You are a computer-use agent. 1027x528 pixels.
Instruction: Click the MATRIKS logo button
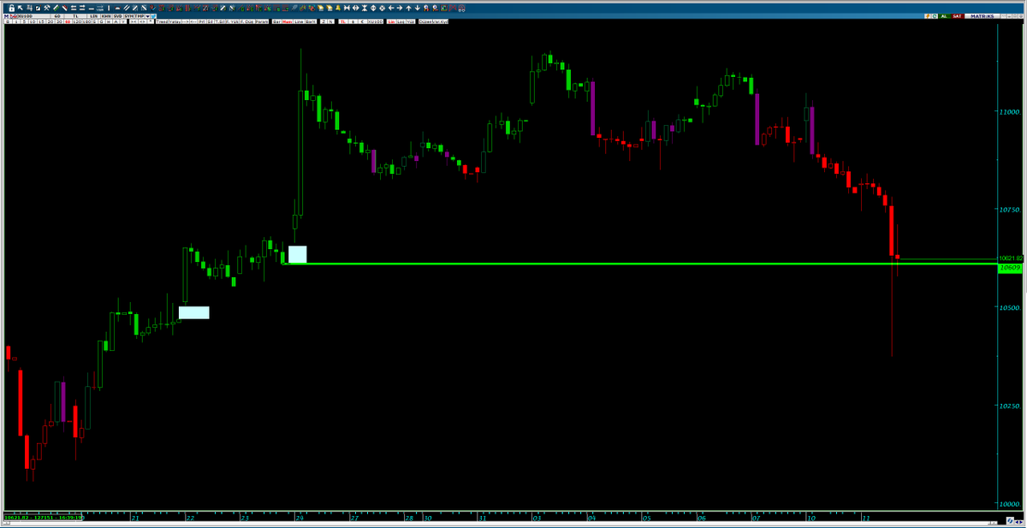982,16
